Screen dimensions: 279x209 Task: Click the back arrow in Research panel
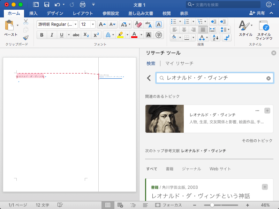point(149,78)
